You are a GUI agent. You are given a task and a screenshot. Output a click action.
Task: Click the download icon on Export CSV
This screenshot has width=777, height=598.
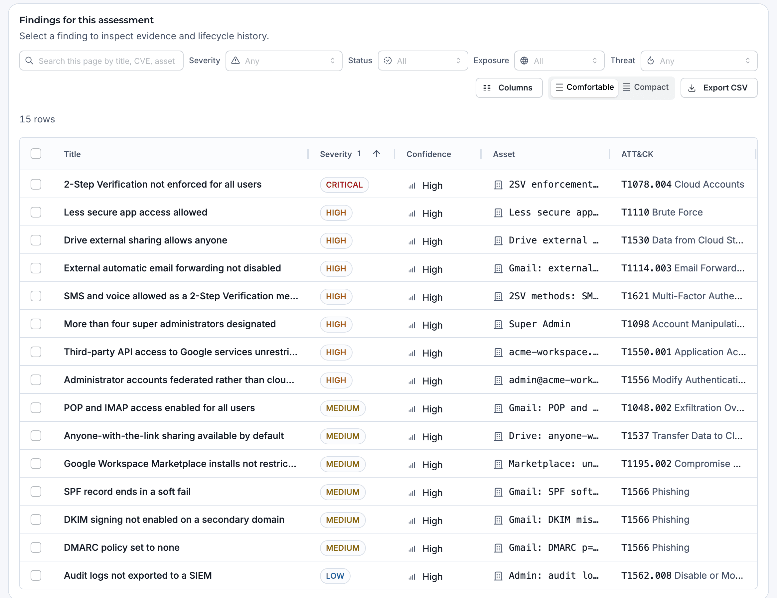pyautogui.click(x=692, y=88)
